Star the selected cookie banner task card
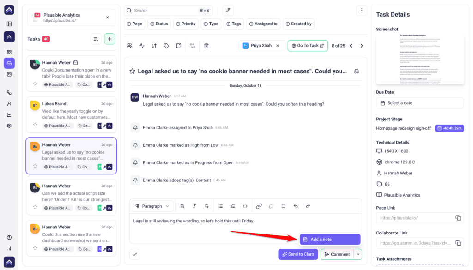The height and width of the screenshot is (270, 473). pyautogui.click(x=35, y=166)
